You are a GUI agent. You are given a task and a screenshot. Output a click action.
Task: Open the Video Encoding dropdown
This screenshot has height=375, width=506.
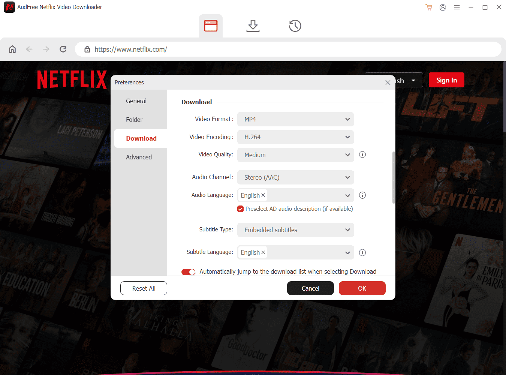pos(296,137)
